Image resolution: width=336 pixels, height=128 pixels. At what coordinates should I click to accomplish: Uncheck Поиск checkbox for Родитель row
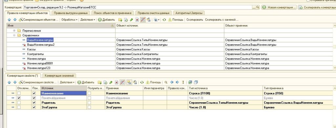(x=34, y=103)
